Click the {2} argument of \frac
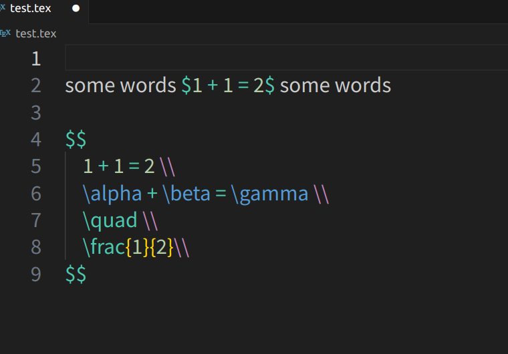The image size is (508, 354). click(x=162, y=247)
